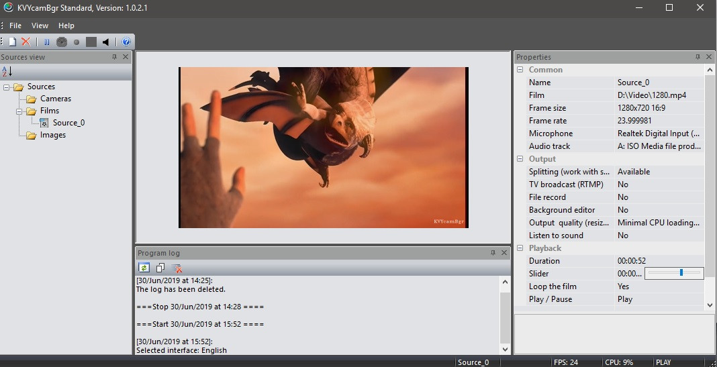Click the Program log scrollbar down arrow
Viewport: 717px width, 367px height.
506,349
